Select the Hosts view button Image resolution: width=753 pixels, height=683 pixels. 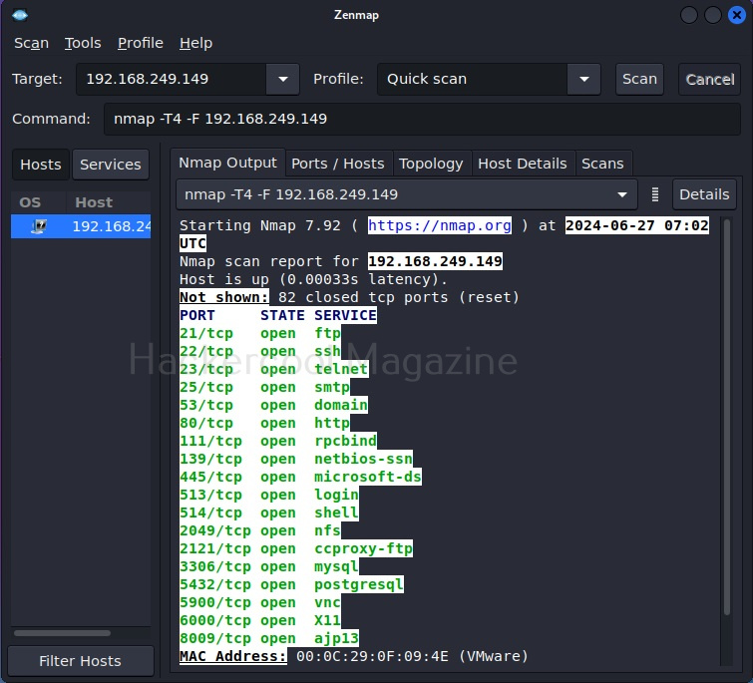click(x=41, y=165)
